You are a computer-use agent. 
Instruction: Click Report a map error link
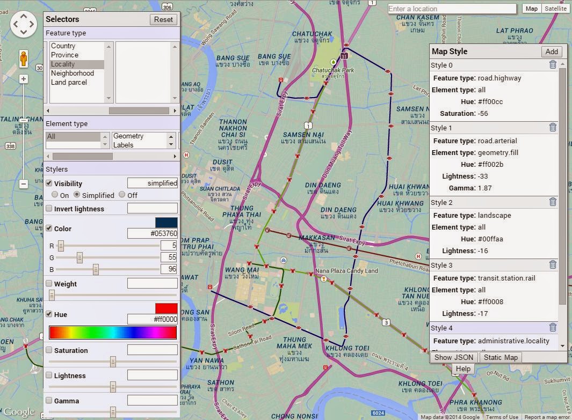click(547, 417)
